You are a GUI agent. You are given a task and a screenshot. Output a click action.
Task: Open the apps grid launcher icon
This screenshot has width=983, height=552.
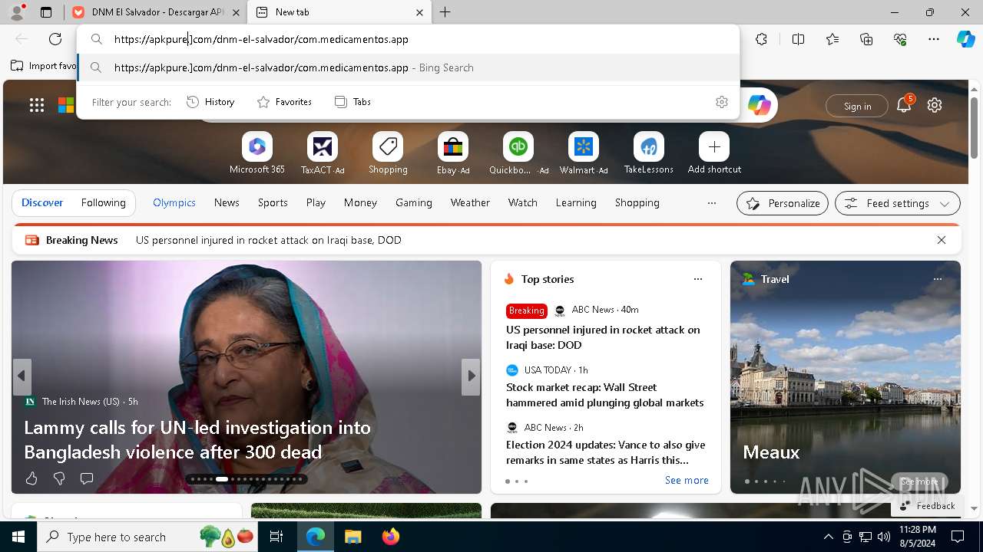(x=37, y=106)
